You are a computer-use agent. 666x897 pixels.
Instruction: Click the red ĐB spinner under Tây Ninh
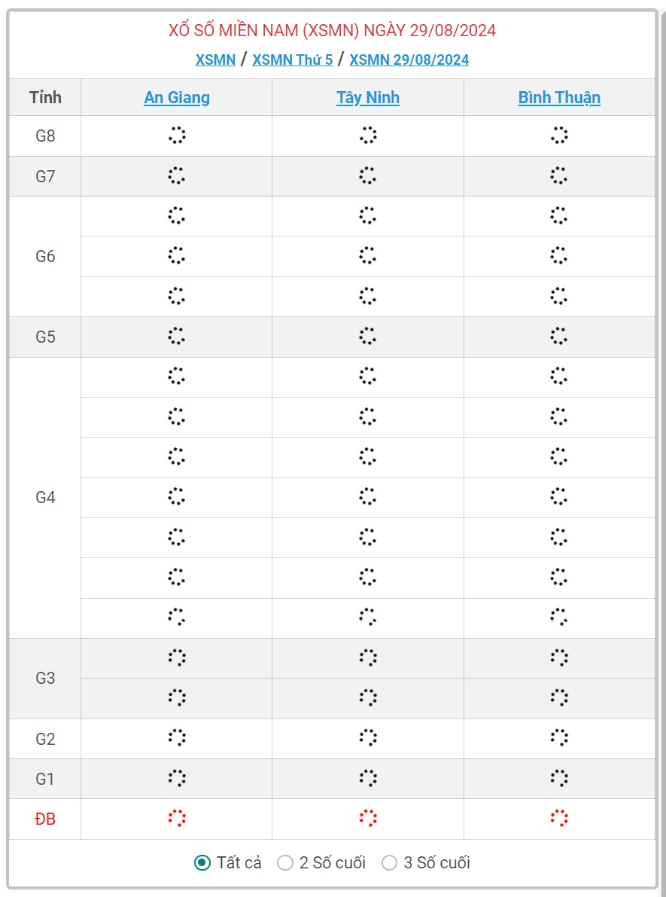368,819
